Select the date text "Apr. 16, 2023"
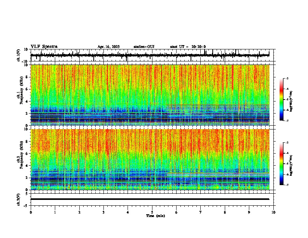Screen dimensions: 308x238 pyautogui.click(x=108, y=47)
